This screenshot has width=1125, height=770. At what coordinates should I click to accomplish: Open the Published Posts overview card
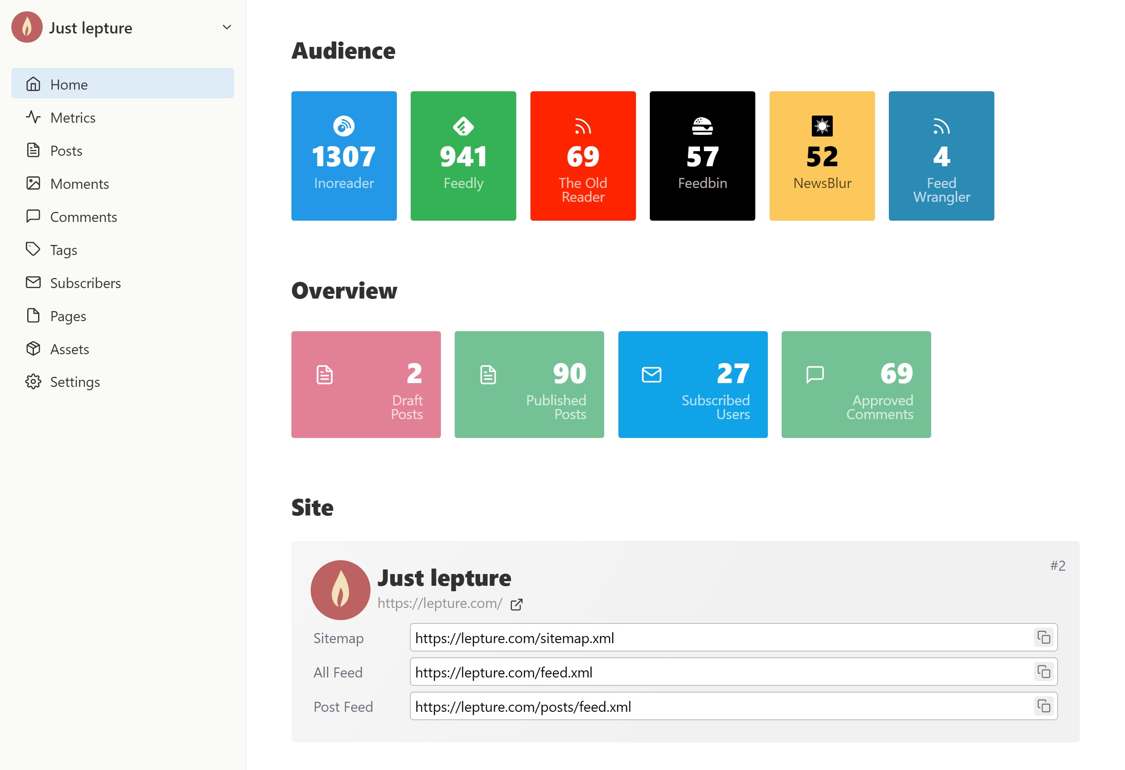tap(529, 384)
